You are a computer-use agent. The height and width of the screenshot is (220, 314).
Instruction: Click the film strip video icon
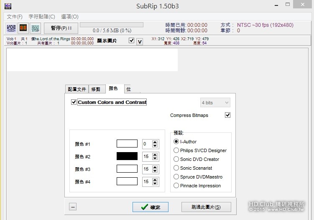pyautogui.click(x=23, y=28)
